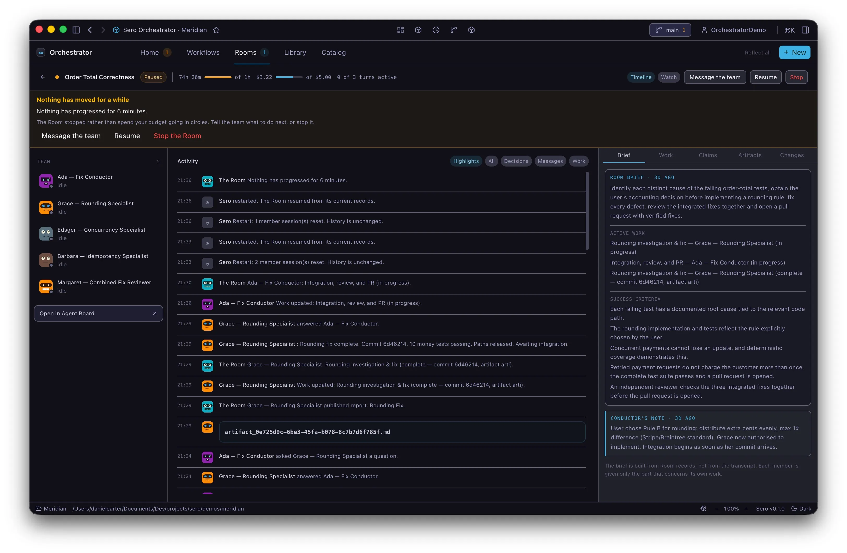
Task: Filter activity by Decisions
Action: click(x=516, y=161)
